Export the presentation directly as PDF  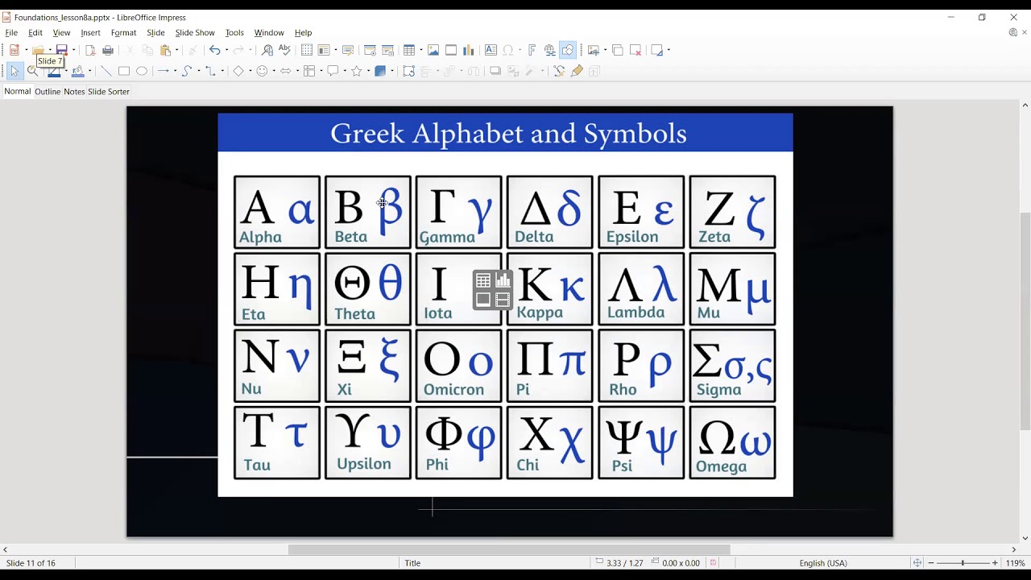click(x=91, y=50)
